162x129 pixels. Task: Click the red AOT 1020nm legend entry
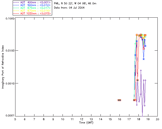[x=32, y=13]
